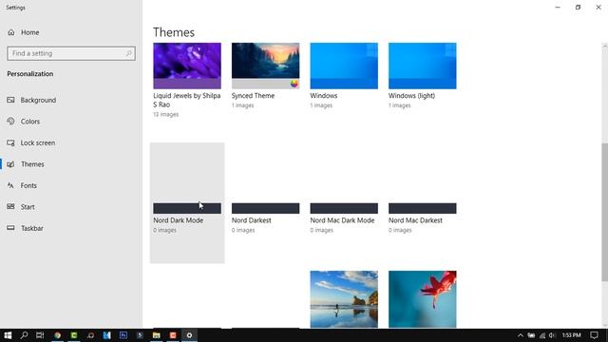The height and width of the screenshot is (342, 608).
Task: Click the vertical scrollbar thumb
Action: pos(604,212)
